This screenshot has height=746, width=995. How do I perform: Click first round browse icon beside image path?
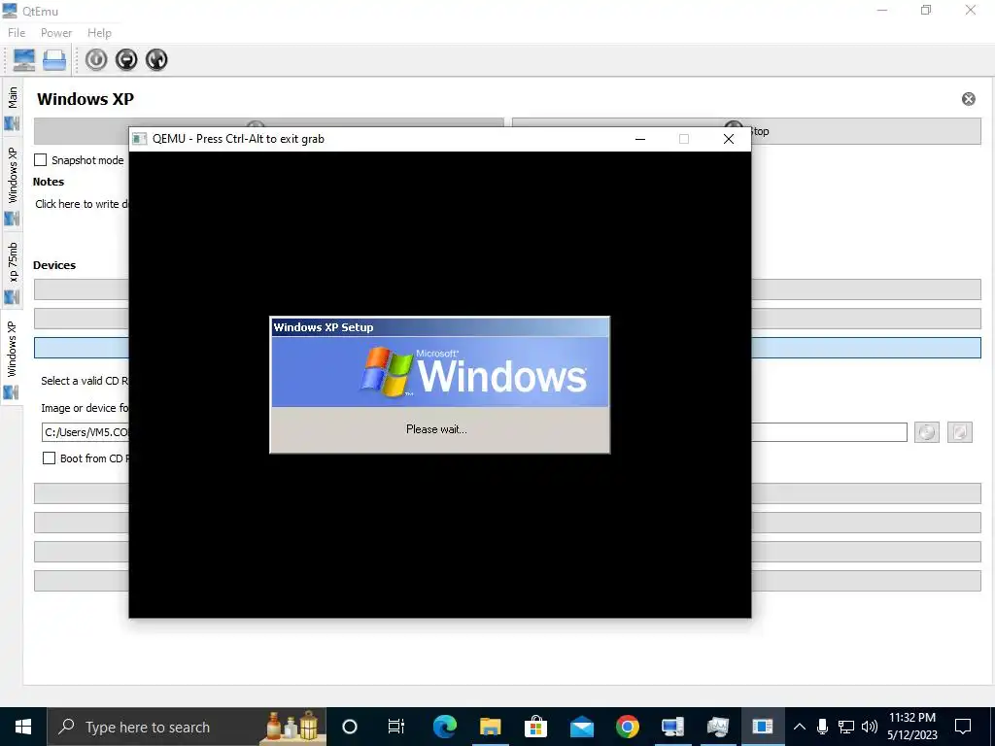click(926, 432)
